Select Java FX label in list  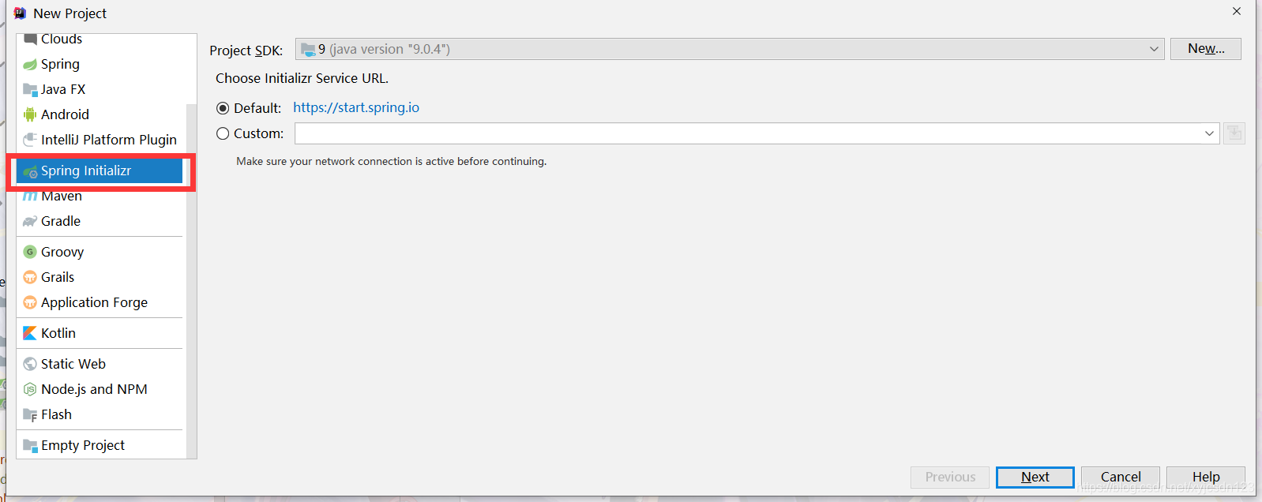click(63, 89)
